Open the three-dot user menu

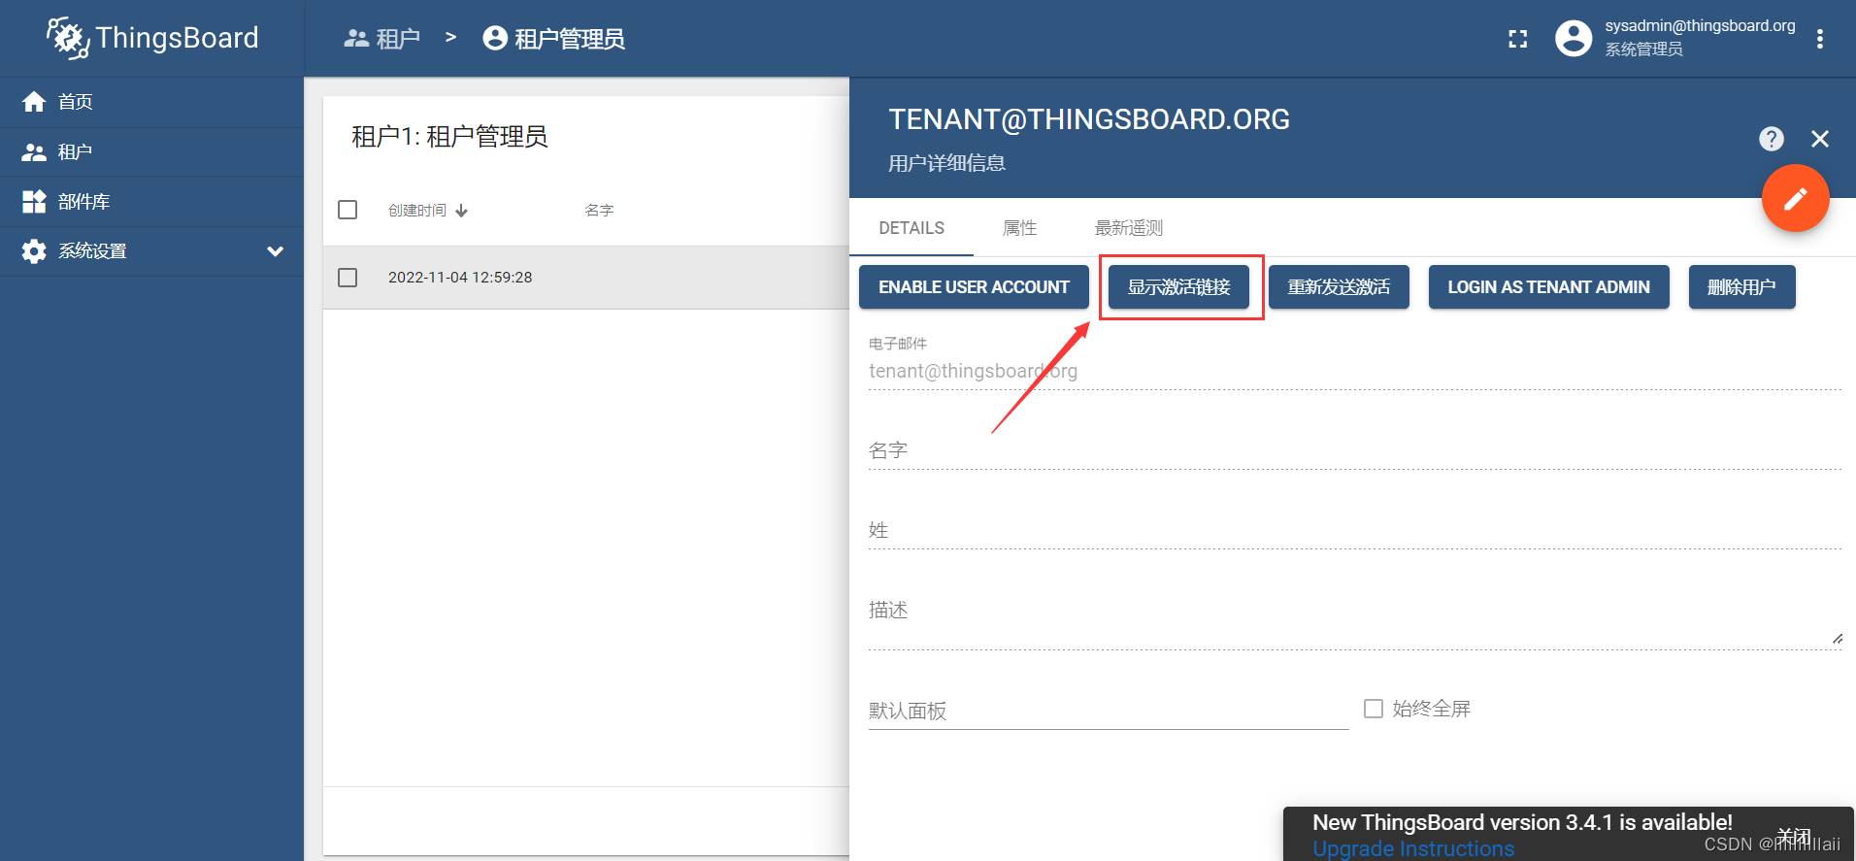click(1819, 39)
